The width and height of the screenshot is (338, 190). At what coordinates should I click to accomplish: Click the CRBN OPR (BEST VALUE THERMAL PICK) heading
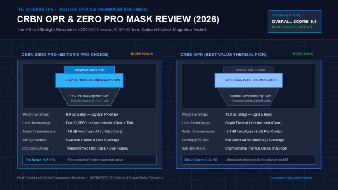[x=223, y=55]
